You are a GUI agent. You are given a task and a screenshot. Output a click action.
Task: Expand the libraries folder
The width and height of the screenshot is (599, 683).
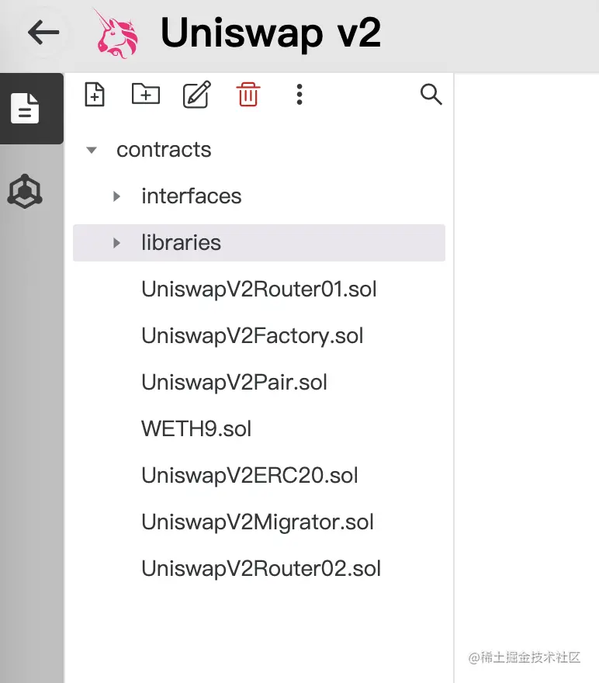click(117, 243)
